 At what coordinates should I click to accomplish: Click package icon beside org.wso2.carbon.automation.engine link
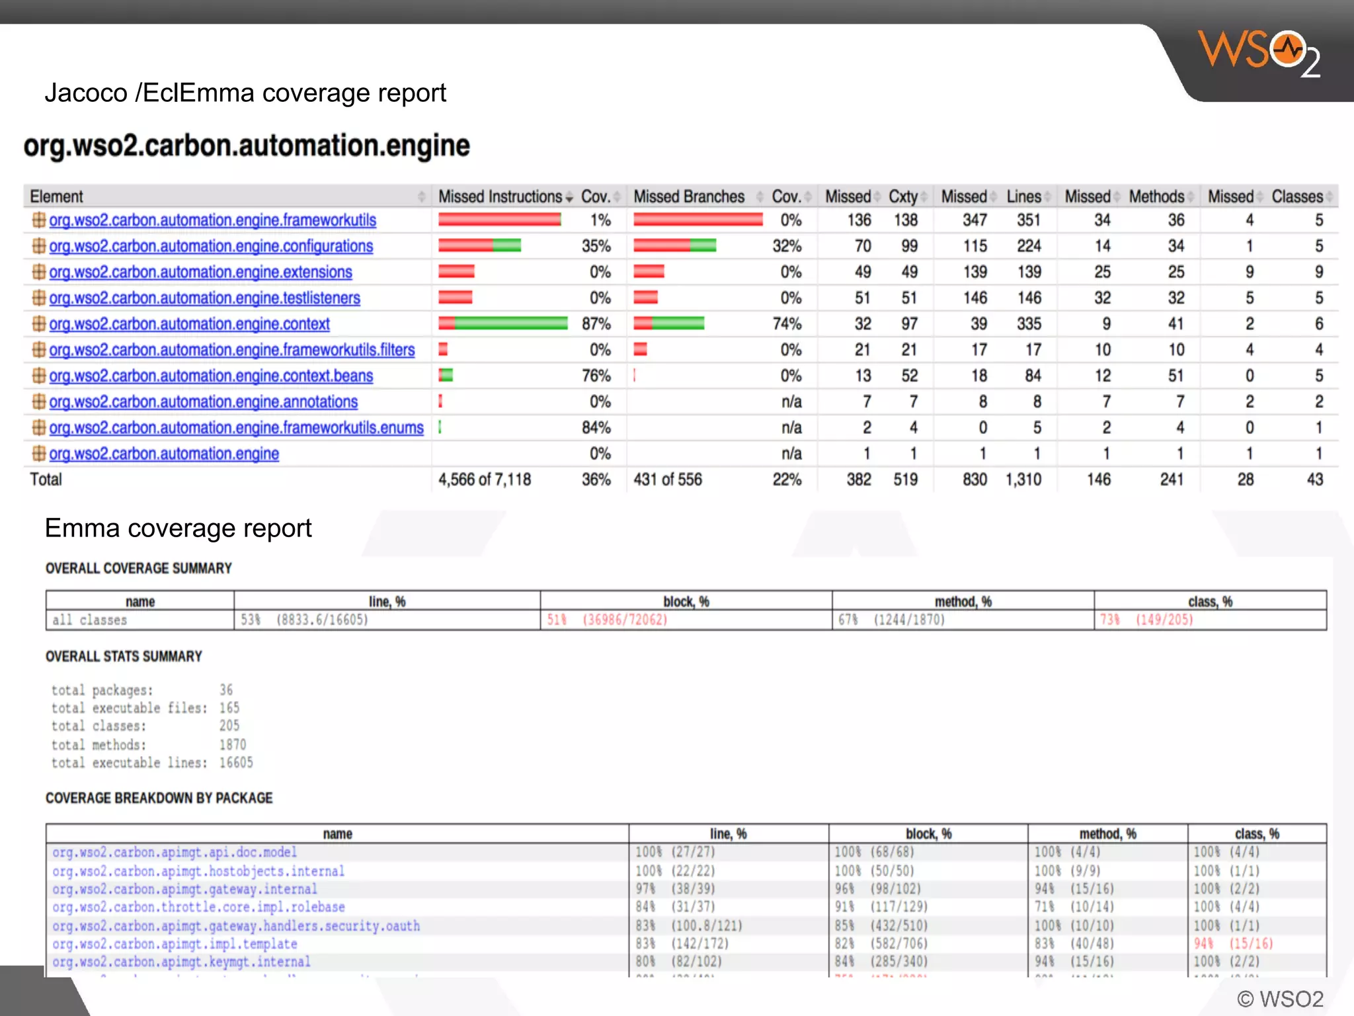(x=39, y=453)
